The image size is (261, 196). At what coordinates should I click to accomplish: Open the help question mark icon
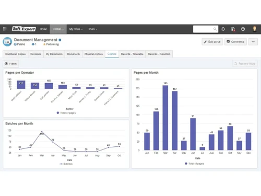point(243,29)
